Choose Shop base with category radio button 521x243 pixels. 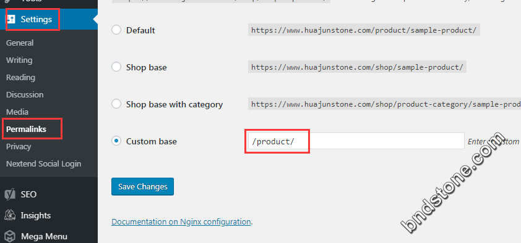click(116, 104)
